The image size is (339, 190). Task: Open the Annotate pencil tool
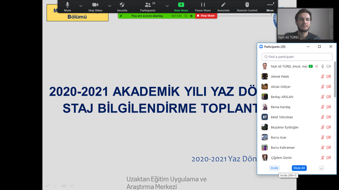click(x=223, y=7)
